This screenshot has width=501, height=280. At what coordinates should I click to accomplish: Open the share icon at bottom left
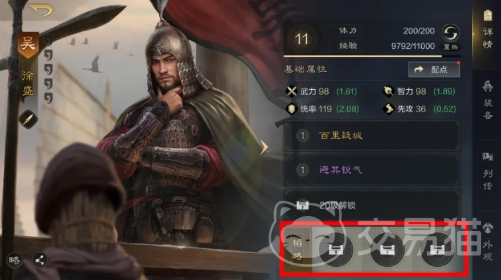click(x=40, y=260)
